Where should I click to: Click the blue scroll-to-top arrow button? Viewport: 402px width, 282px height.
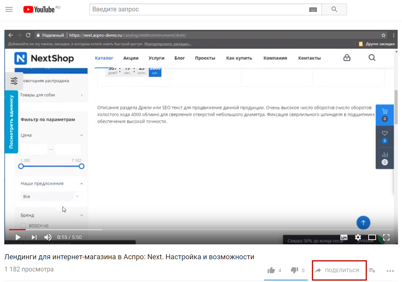click(363, 223)
